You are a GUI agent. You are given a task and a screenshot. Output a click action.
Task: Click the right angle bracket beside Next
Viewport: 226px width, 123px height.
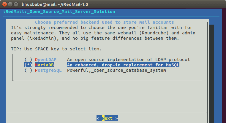[x=116, y=118]
